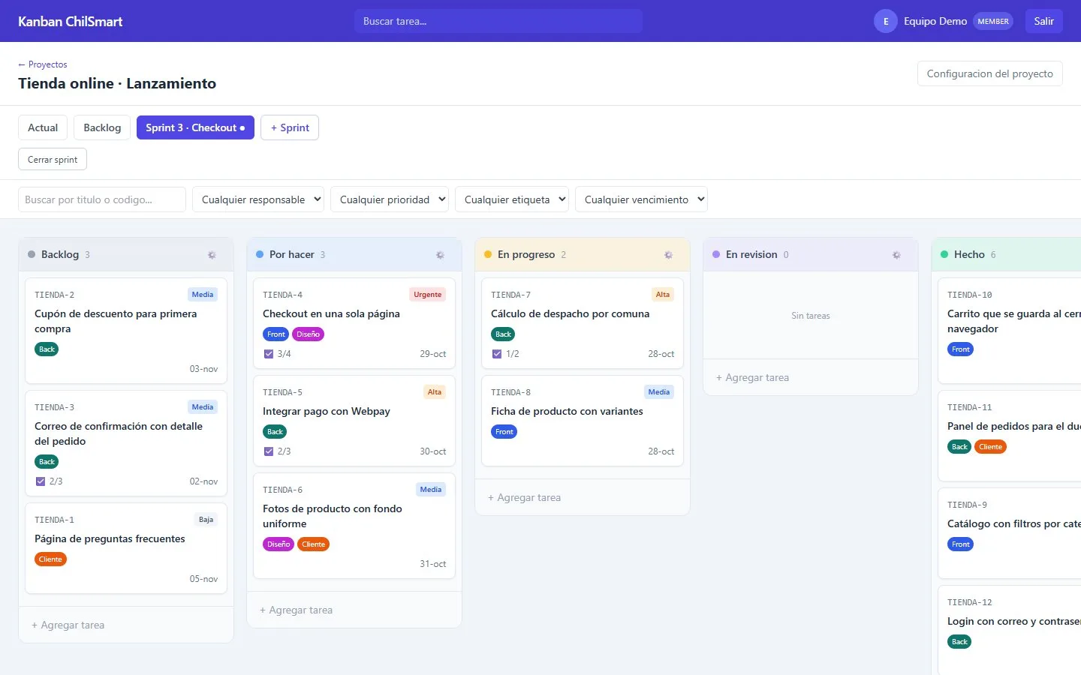Click the Cerrar sprint button

(53, 159)
